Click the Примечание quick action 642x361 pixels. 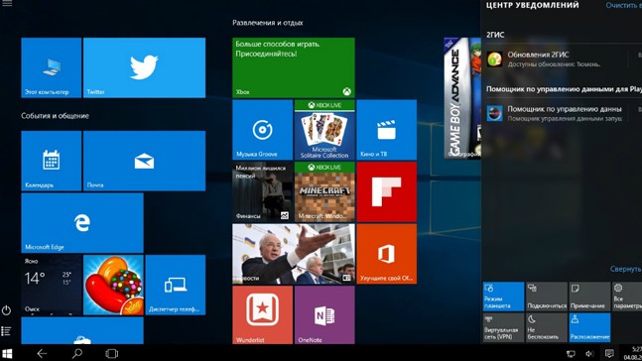589,297
